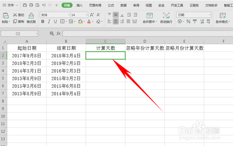Click the insert function fx icon

[58, 33]
